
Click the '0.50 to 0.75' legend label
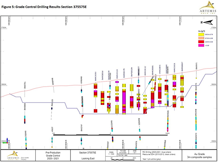(x=209, y=34)
